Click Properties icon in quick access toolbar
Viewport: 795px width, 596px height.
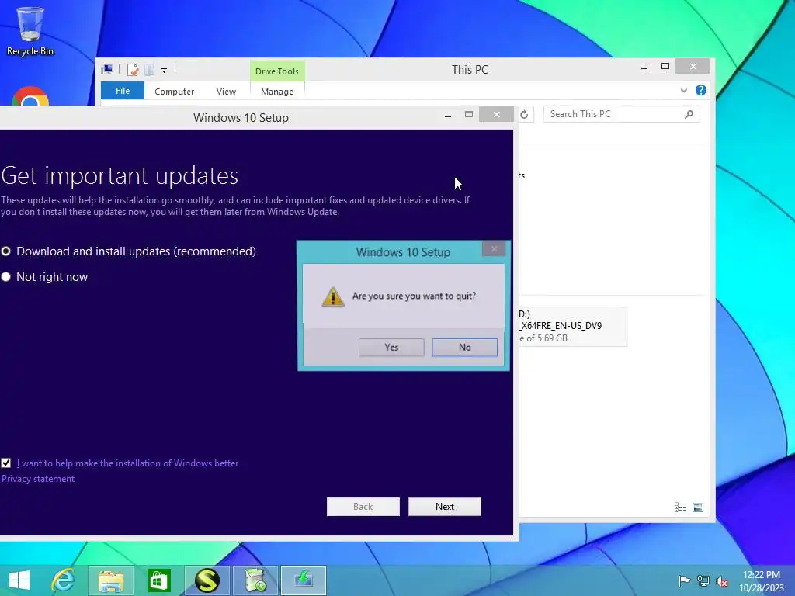pyautogui.click(x=133, y=69)
